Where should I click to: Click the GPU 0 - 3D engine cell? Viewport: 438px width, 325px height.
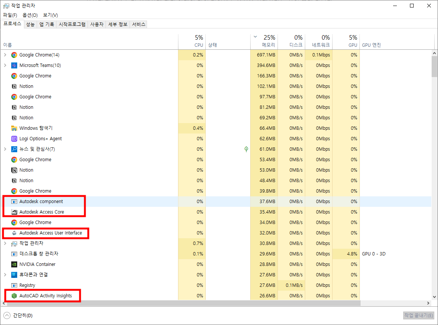click(x=374, y=254)
